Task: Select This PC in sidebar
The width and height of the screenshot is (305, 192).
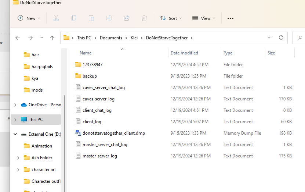Action: (x=36, y=119)
